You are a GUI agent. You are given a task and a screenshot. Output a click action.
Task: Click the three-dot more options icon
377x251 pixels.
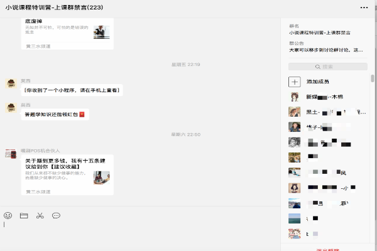(x=364, y=6)
